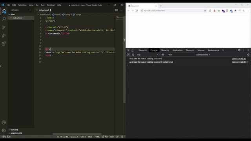251x141 pixels.
Task: Toggle the console sidebar
Action: click(x=128, y=55)
